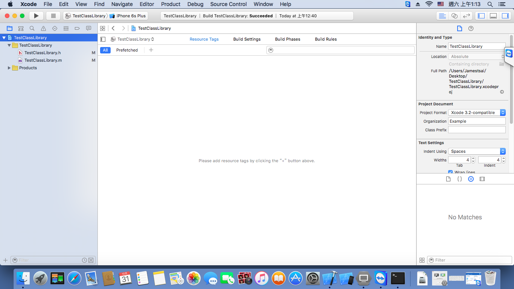Select the TestClassLibrary.h file
Image resolution: width=514 pixels, height=289 pixels.
(x=43, y=53)
